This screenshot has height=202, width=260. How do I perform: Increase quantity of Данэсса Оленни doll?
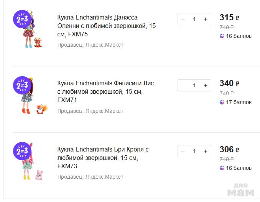[x=206, y=19]
